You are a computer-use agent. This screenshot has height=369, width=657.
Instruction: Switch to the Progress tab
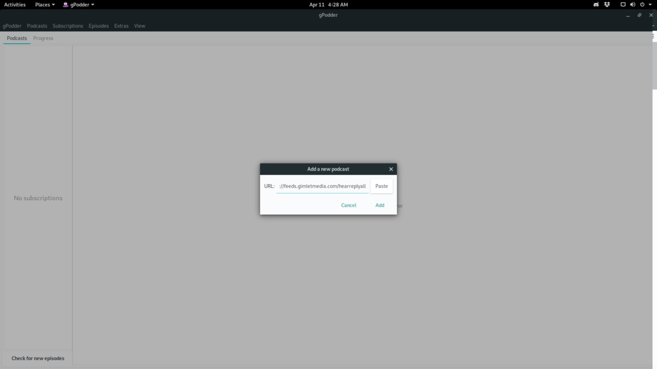(x=43, y=38)
